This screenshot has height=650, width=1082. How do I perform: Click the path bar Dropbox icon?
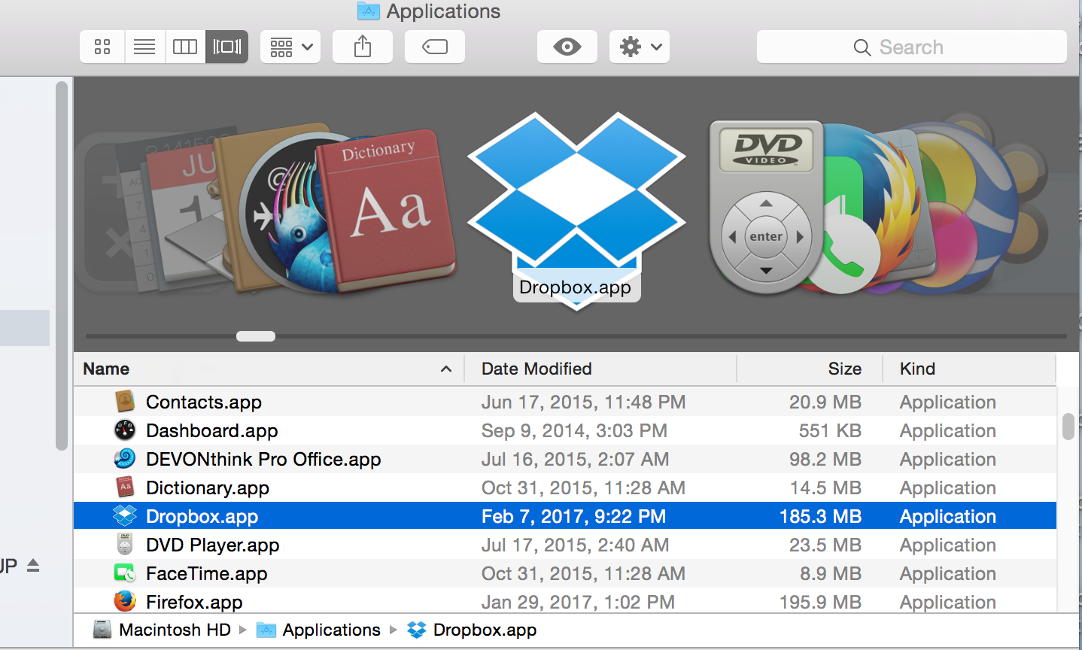pyautogui.click(x=417, y=630)
